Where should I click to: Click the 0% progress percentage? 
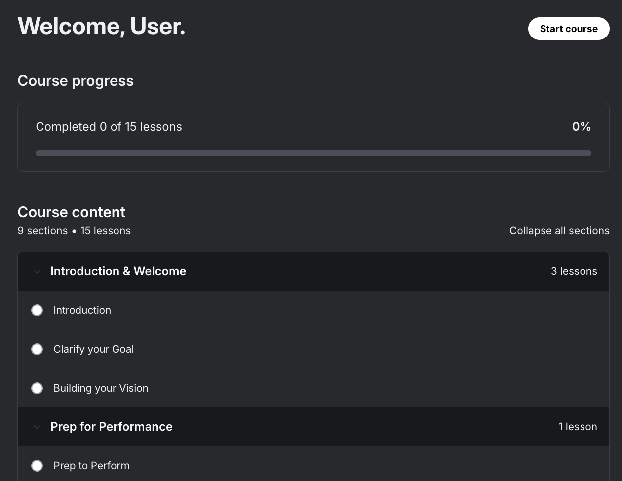(x=582, y=127)
